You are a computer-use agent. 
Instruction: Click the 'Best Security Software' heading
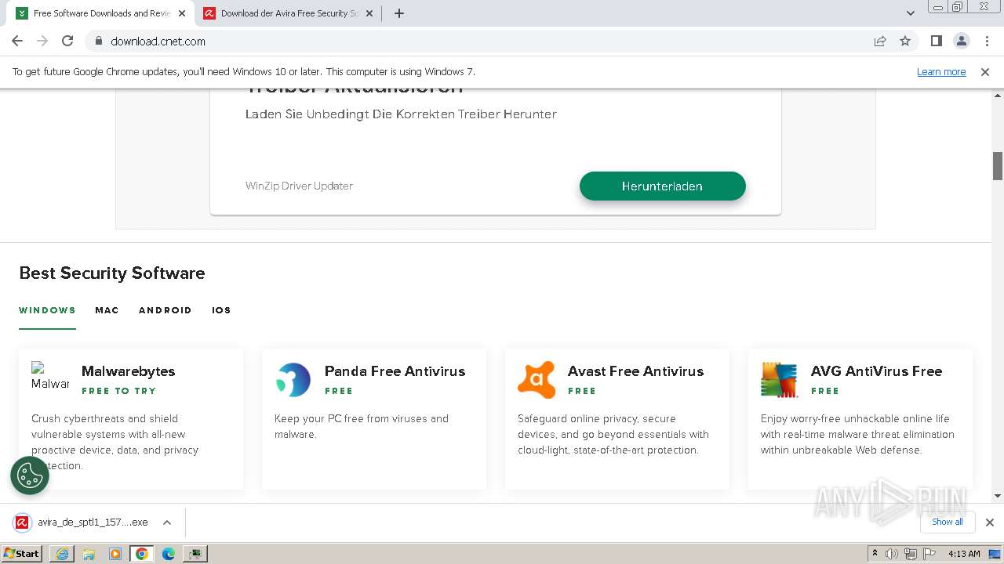(x=112, y=273)
